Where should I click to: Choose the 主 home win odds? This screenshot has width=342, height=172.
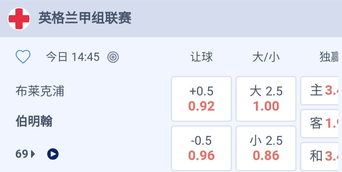[x=321, y=91]
